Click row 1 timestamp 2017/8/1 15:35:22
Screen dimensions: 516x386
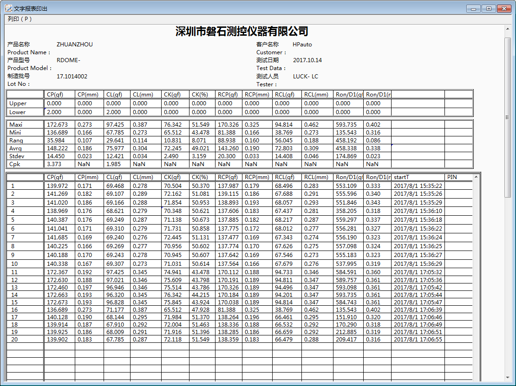tap(418, 186)
